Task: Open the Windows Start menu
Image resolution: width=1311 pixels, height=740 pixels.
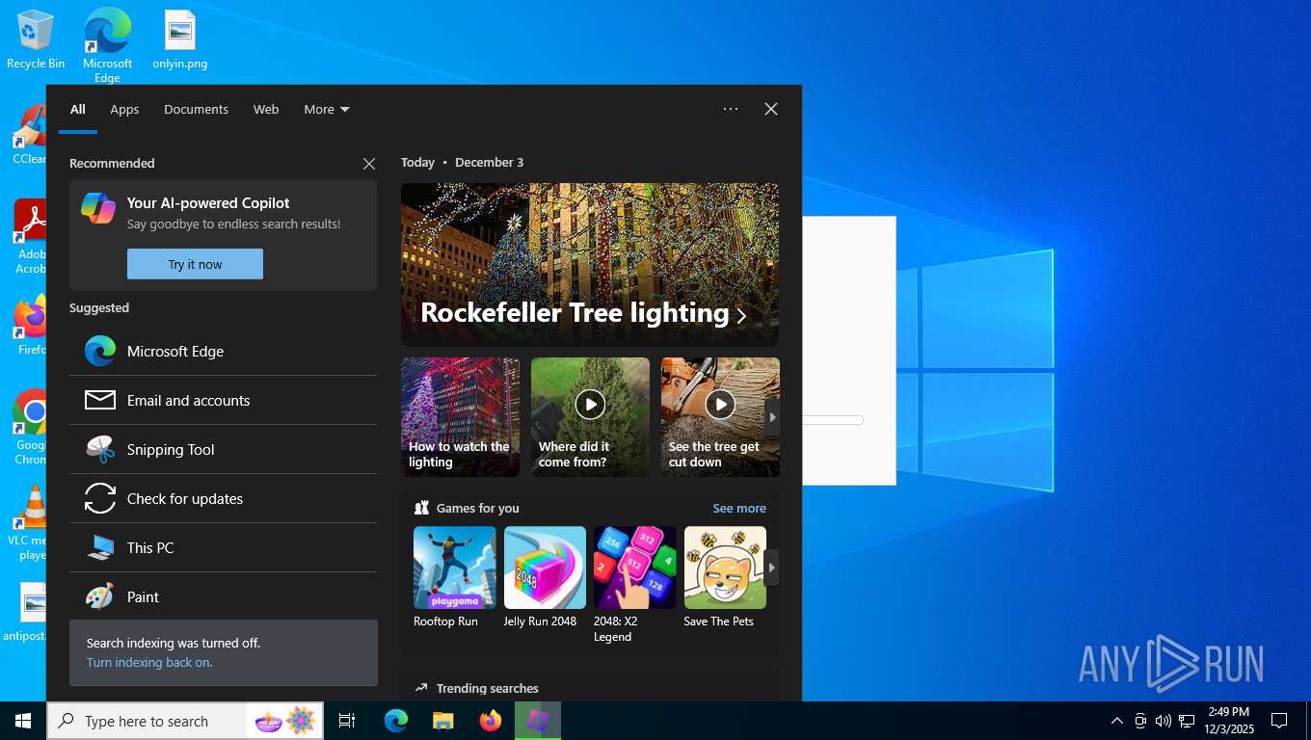Action: 23,721
